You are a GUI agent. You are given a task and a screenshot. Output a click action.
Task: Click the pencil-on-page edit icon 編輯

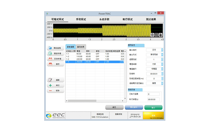(x=50, y=80)
